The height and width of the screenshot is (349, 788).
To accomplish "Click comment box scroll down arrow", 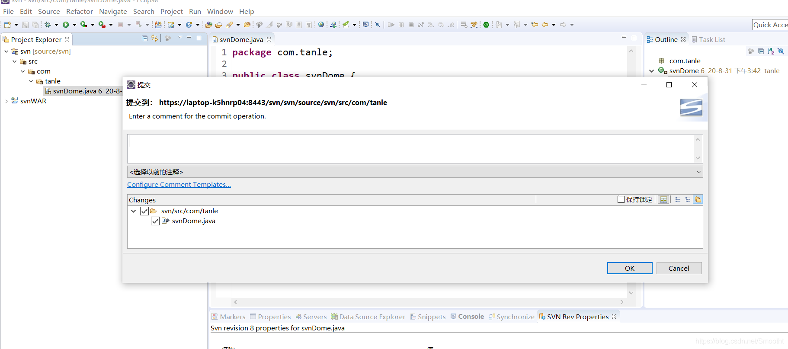I will pyautogui.click(x=698, y=158).
